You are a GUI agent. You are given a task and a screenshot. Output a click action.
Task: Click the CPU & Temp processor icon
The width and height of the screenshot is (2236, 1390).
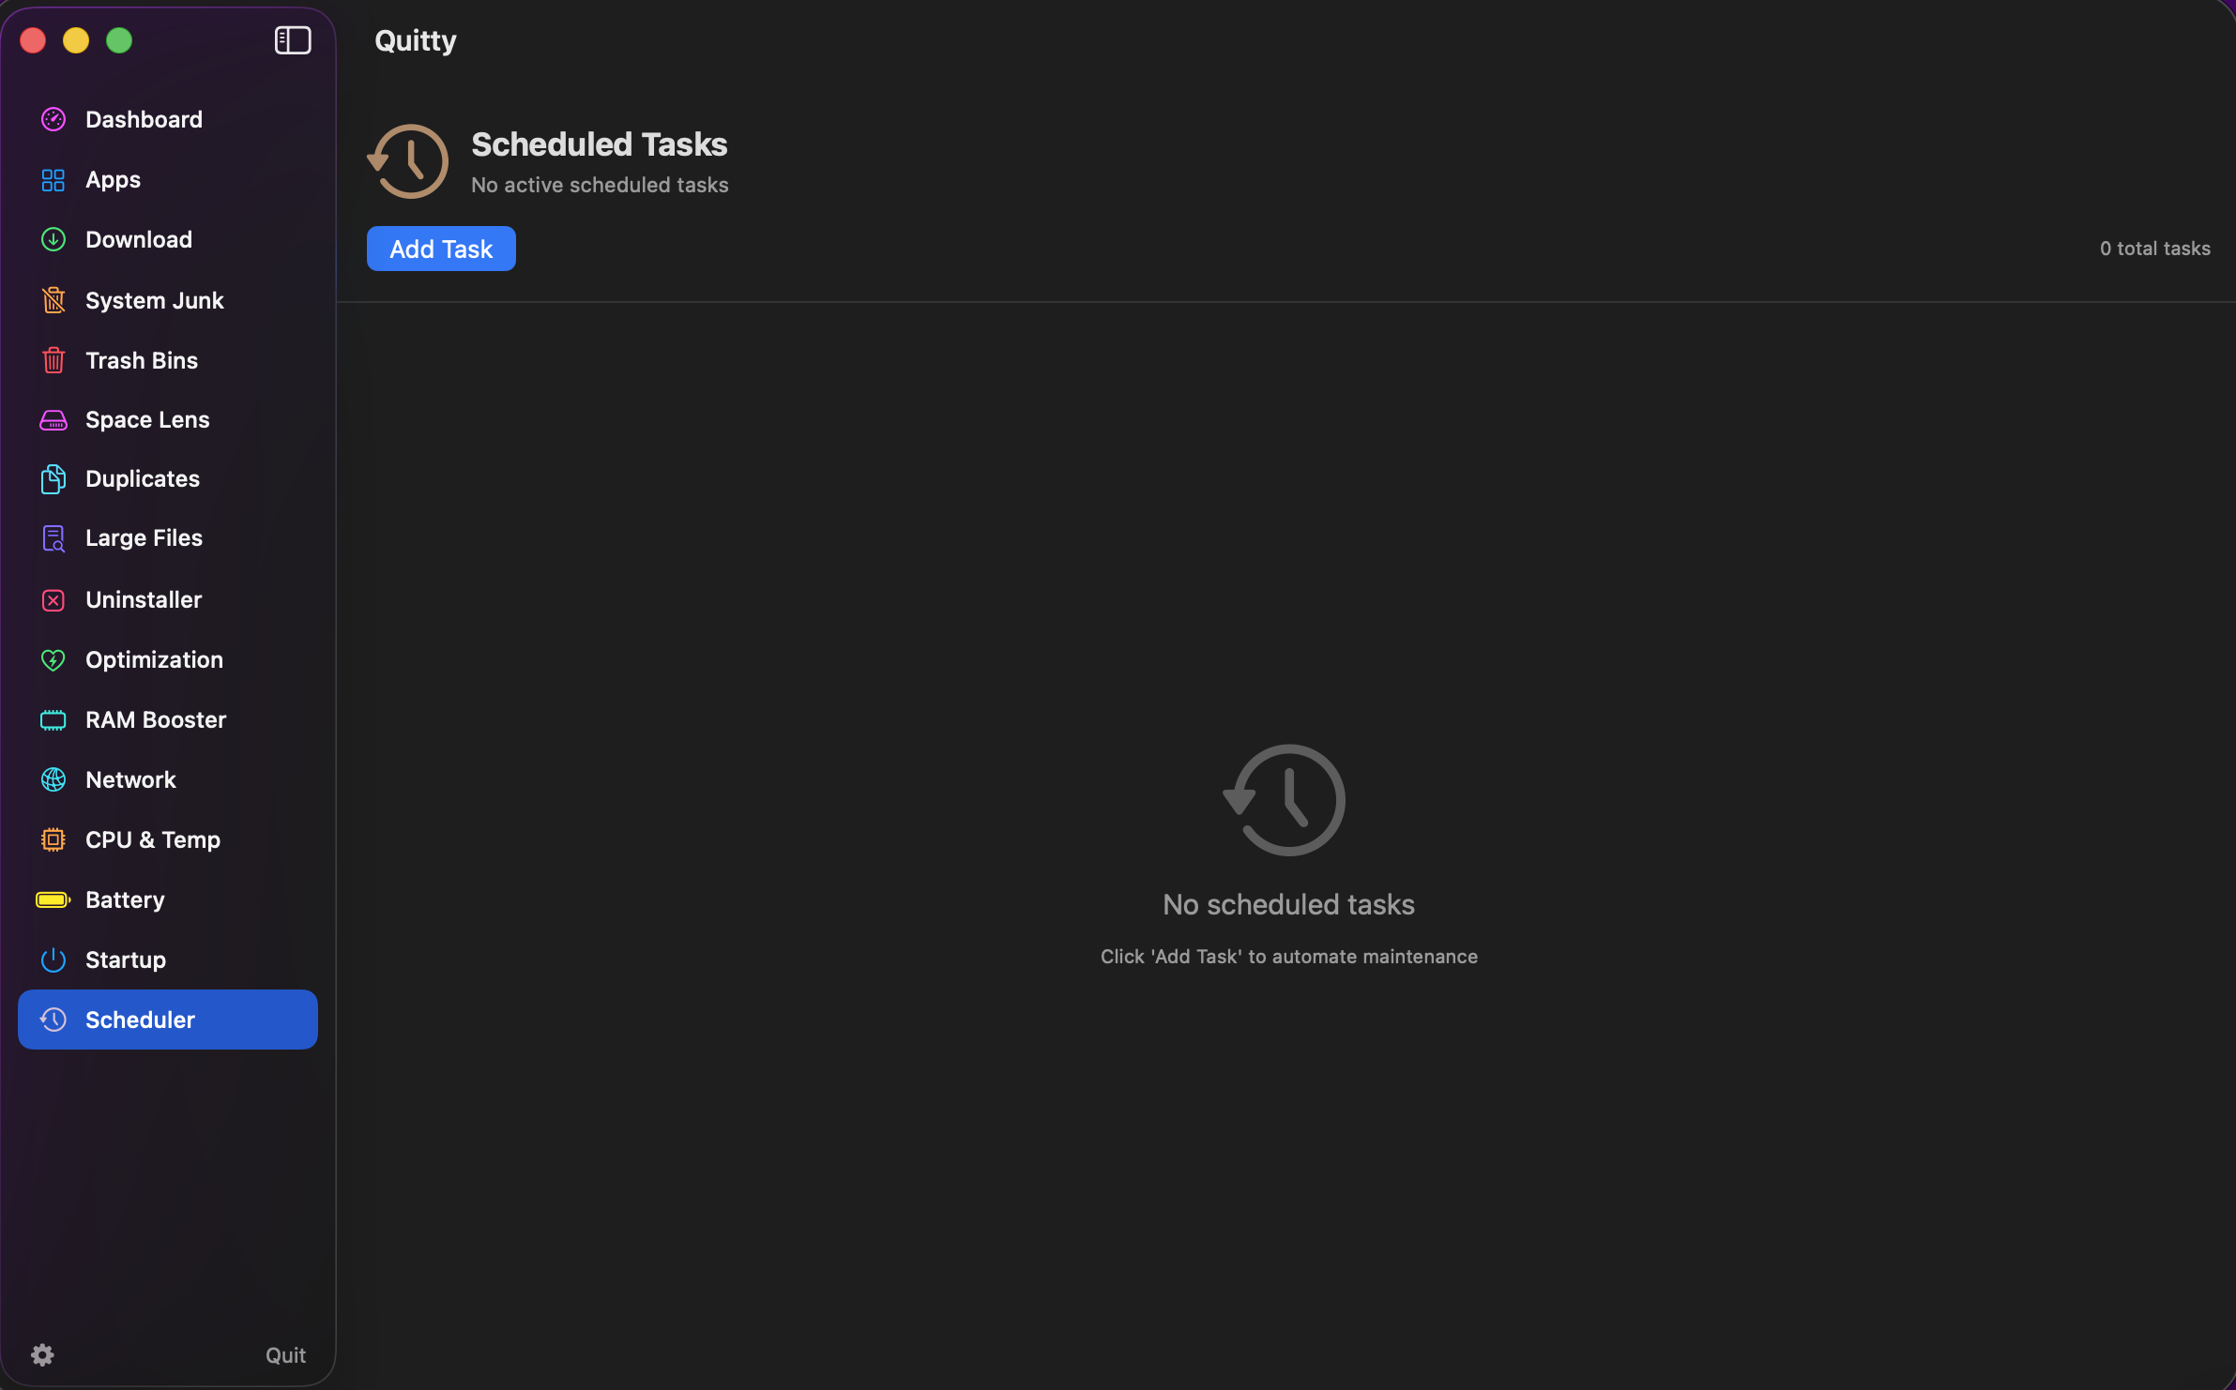53,840
